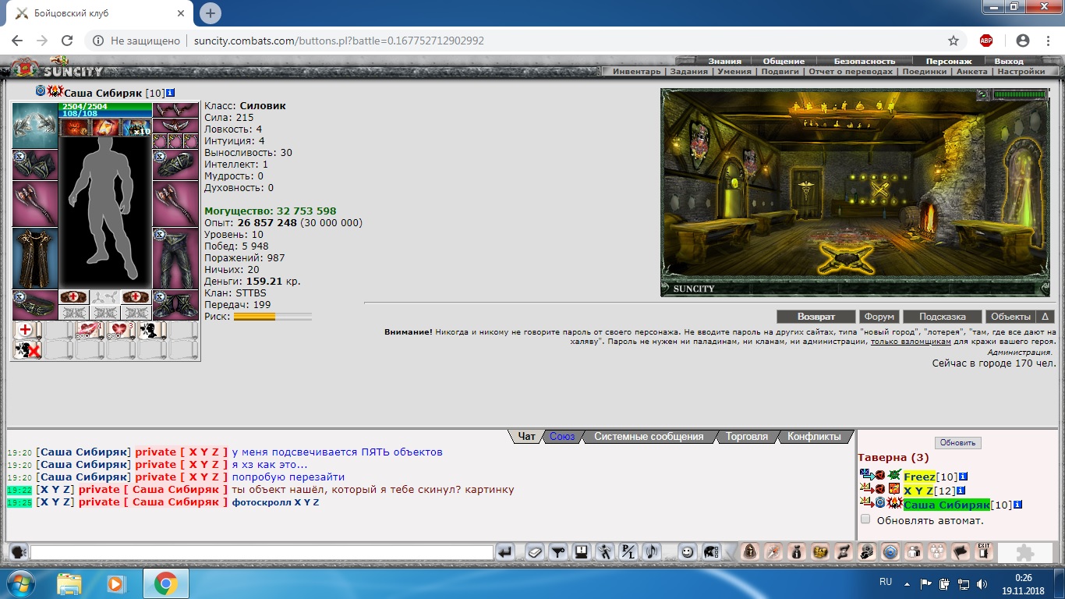Click the Возврат button
This screenshot has height=599, width=1065.
[x=816, y=317]
